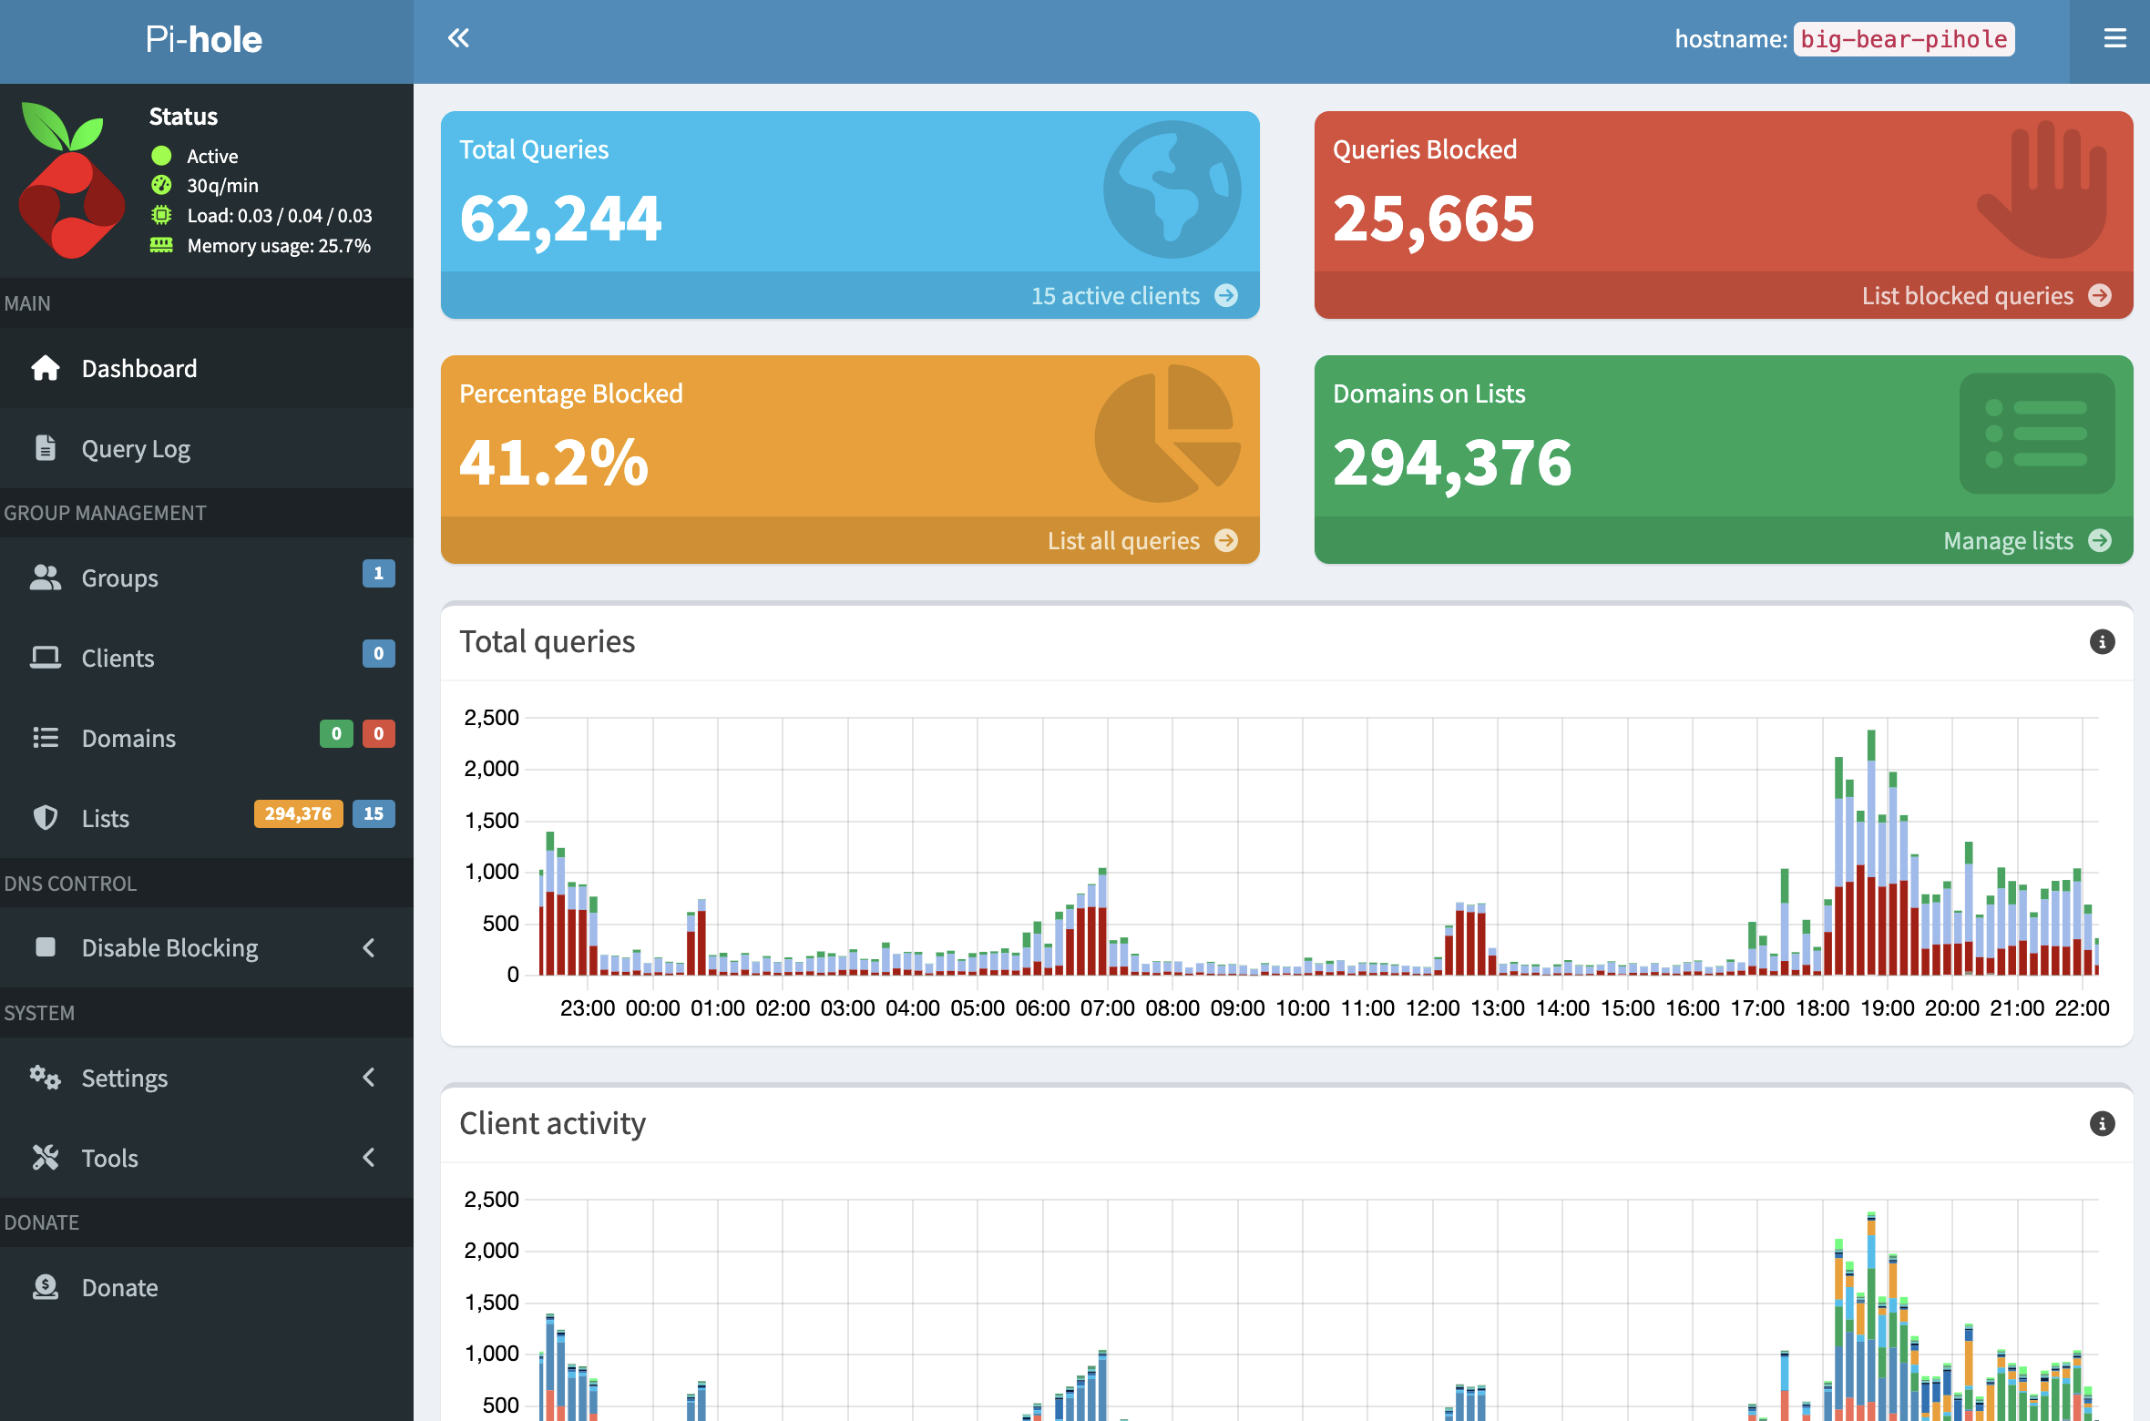Image resolution: width=2150 pixels, height=1421 pixels.
Task: Open Domains under Group Management
Action: pos(128,738)
